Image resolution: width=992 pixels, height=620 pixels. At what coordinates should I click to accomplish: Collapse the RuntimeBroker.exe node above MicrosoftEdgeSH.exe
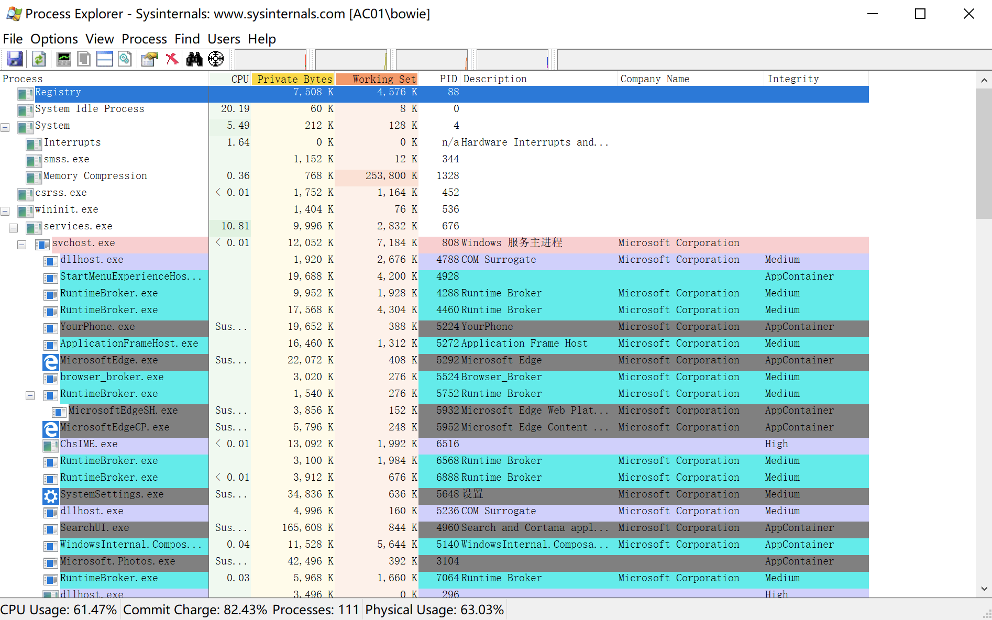pyautogui.click(x=30, y=395)
